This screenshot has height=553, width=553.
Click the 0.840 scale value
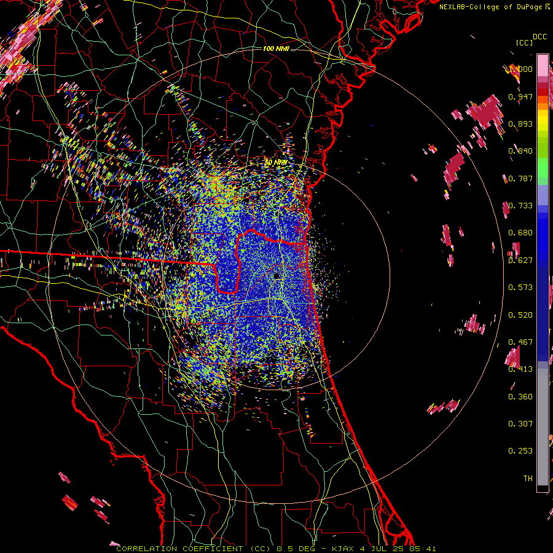pyautogui.click(x=520, y=151)
